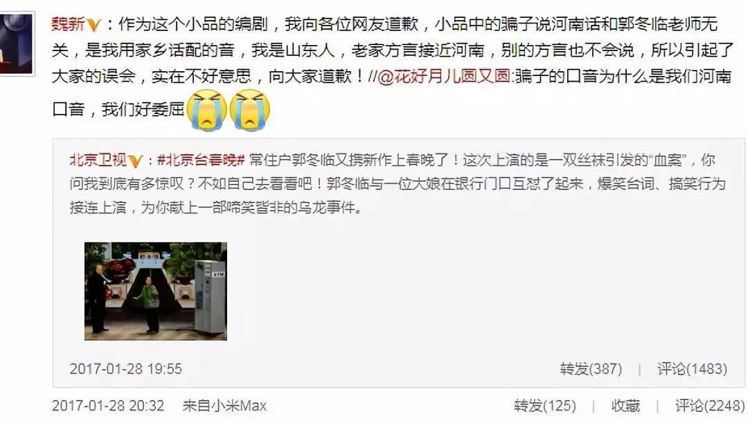This screenshot has height=425, width=748.
Task: Click verified V badge beside 魏新
Action: [x=94, y=25]
